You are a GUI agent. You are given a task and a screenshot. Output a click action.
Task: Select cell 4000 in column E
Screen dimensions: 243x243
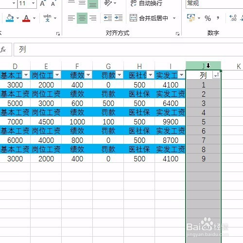point(46,140)
